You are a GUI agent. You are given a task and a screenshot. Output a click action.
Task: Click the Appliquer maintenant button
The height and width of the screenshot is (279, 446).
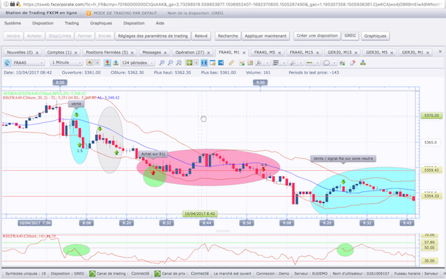pyautogui.click(x=266, y=36)
